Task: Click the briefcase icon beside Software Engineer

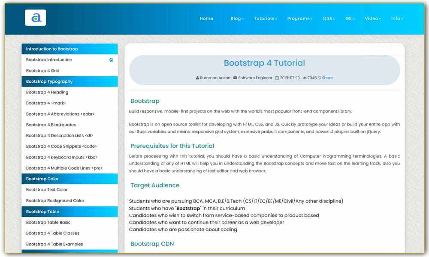Action: point(235,78)
